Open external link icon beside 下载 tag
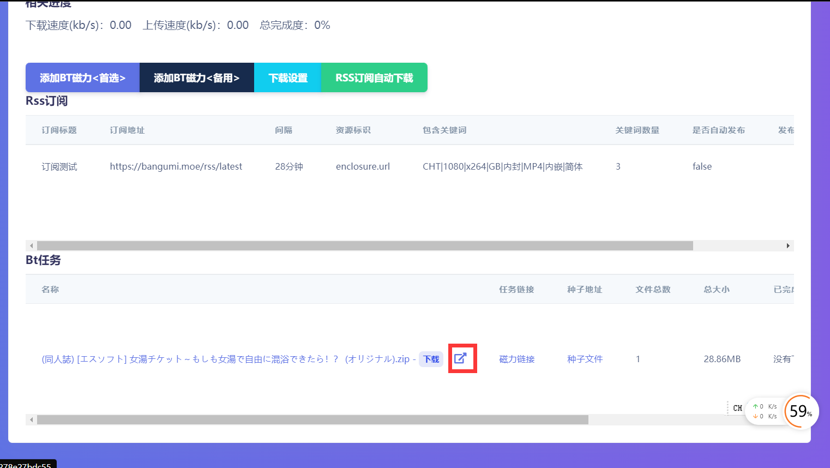 coord(460,358)
